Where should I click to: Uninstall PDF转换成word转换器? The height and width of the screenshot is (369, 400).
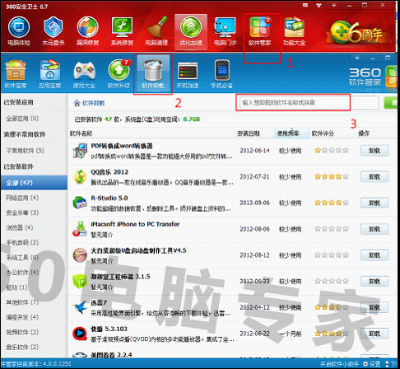pyautogui.click(x=374, y=151)
